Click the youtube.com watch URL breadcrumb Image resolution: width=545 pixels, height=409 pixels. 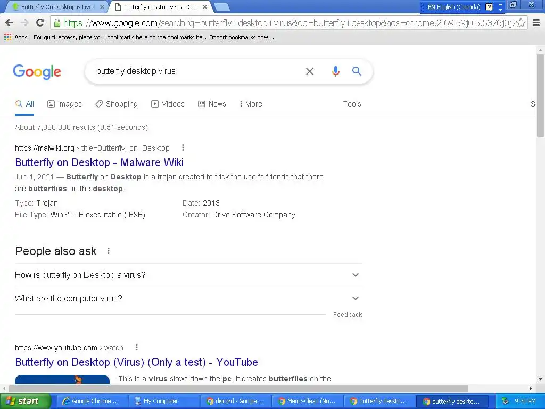(69, 348)
